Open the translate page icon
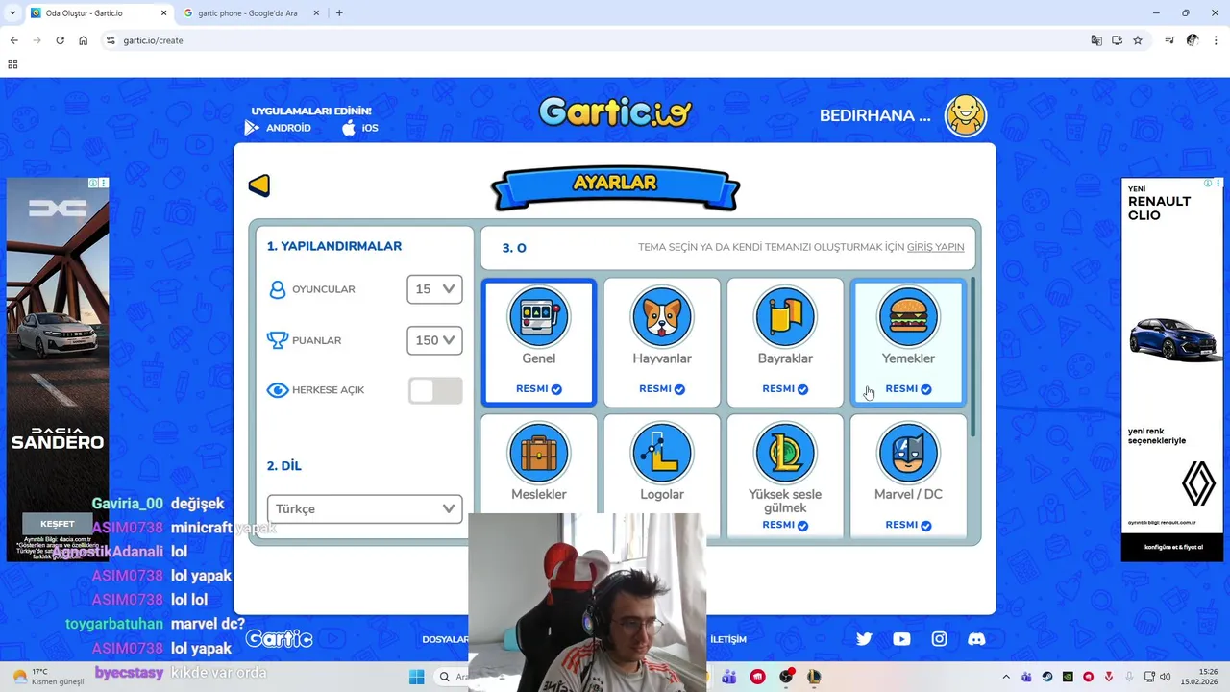This screenshot has width=1230, height=692. 1096,40
